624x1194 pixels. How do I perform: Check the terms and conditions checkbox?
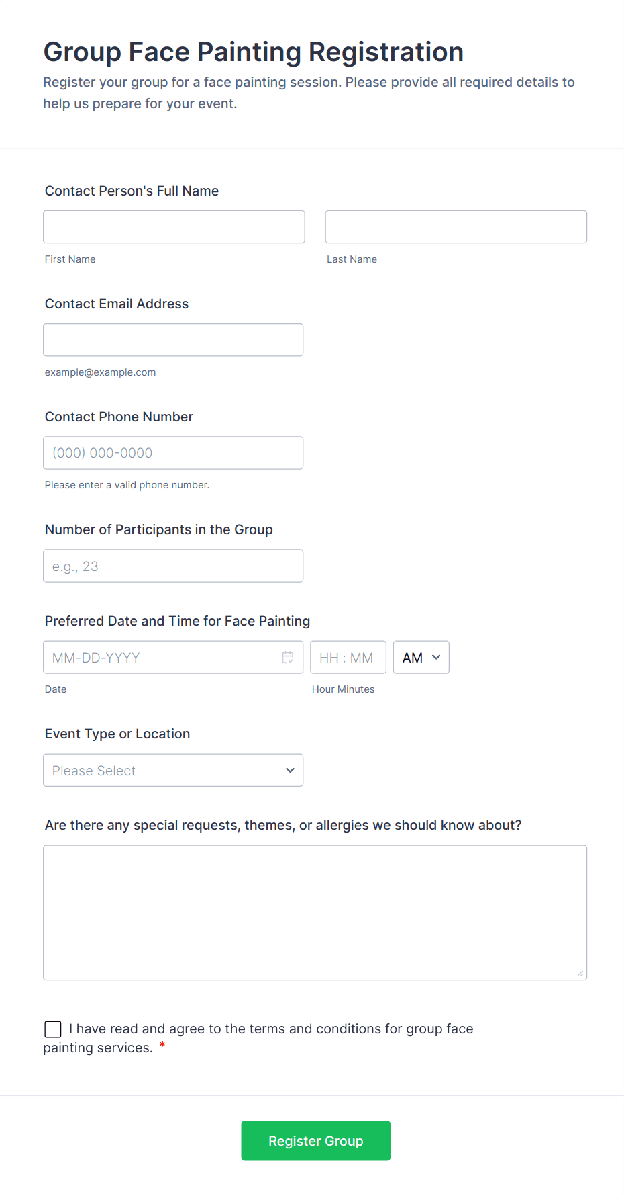[x=53, y=1029]
